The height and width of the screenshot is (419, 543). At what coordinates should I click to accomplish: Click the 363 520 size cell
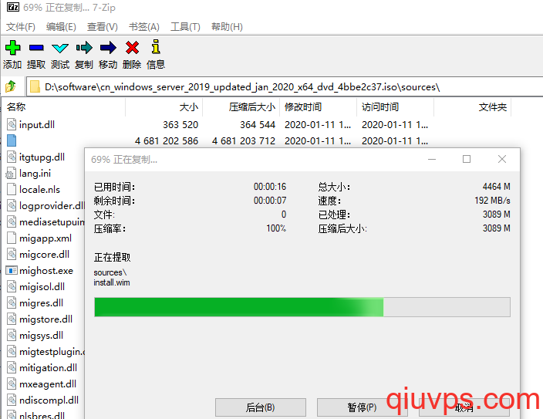click(x=180, y=125)
